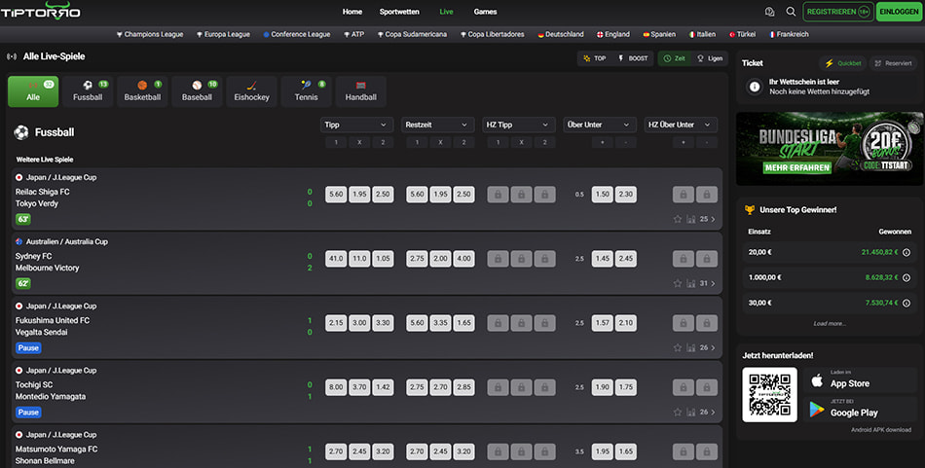Favorite the Reilac Shiga FC match star

[x=678, y=219]
